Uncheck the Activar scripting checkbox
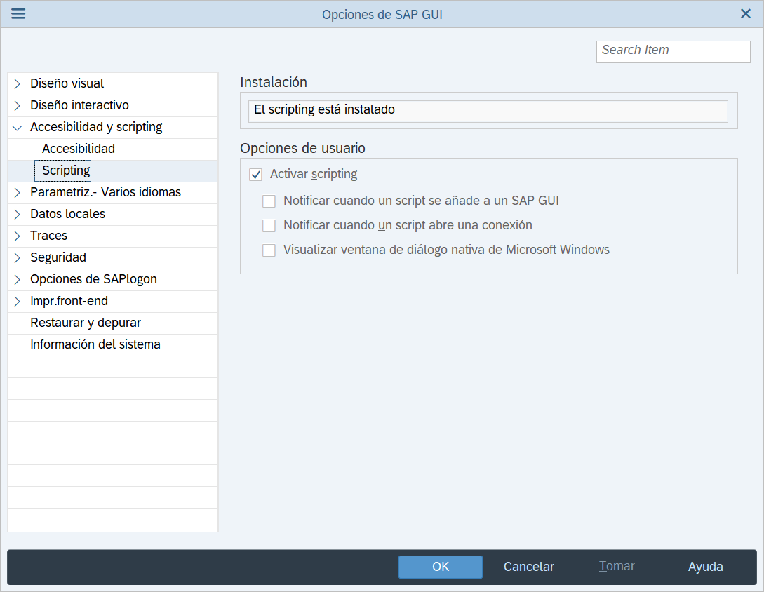Screen dimensions: 764x592 pyautogui.click(x=256, y=175)
